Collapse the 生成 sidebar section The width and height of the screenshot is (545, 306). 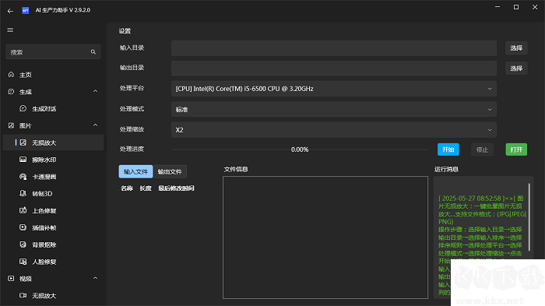click(95, 91)
